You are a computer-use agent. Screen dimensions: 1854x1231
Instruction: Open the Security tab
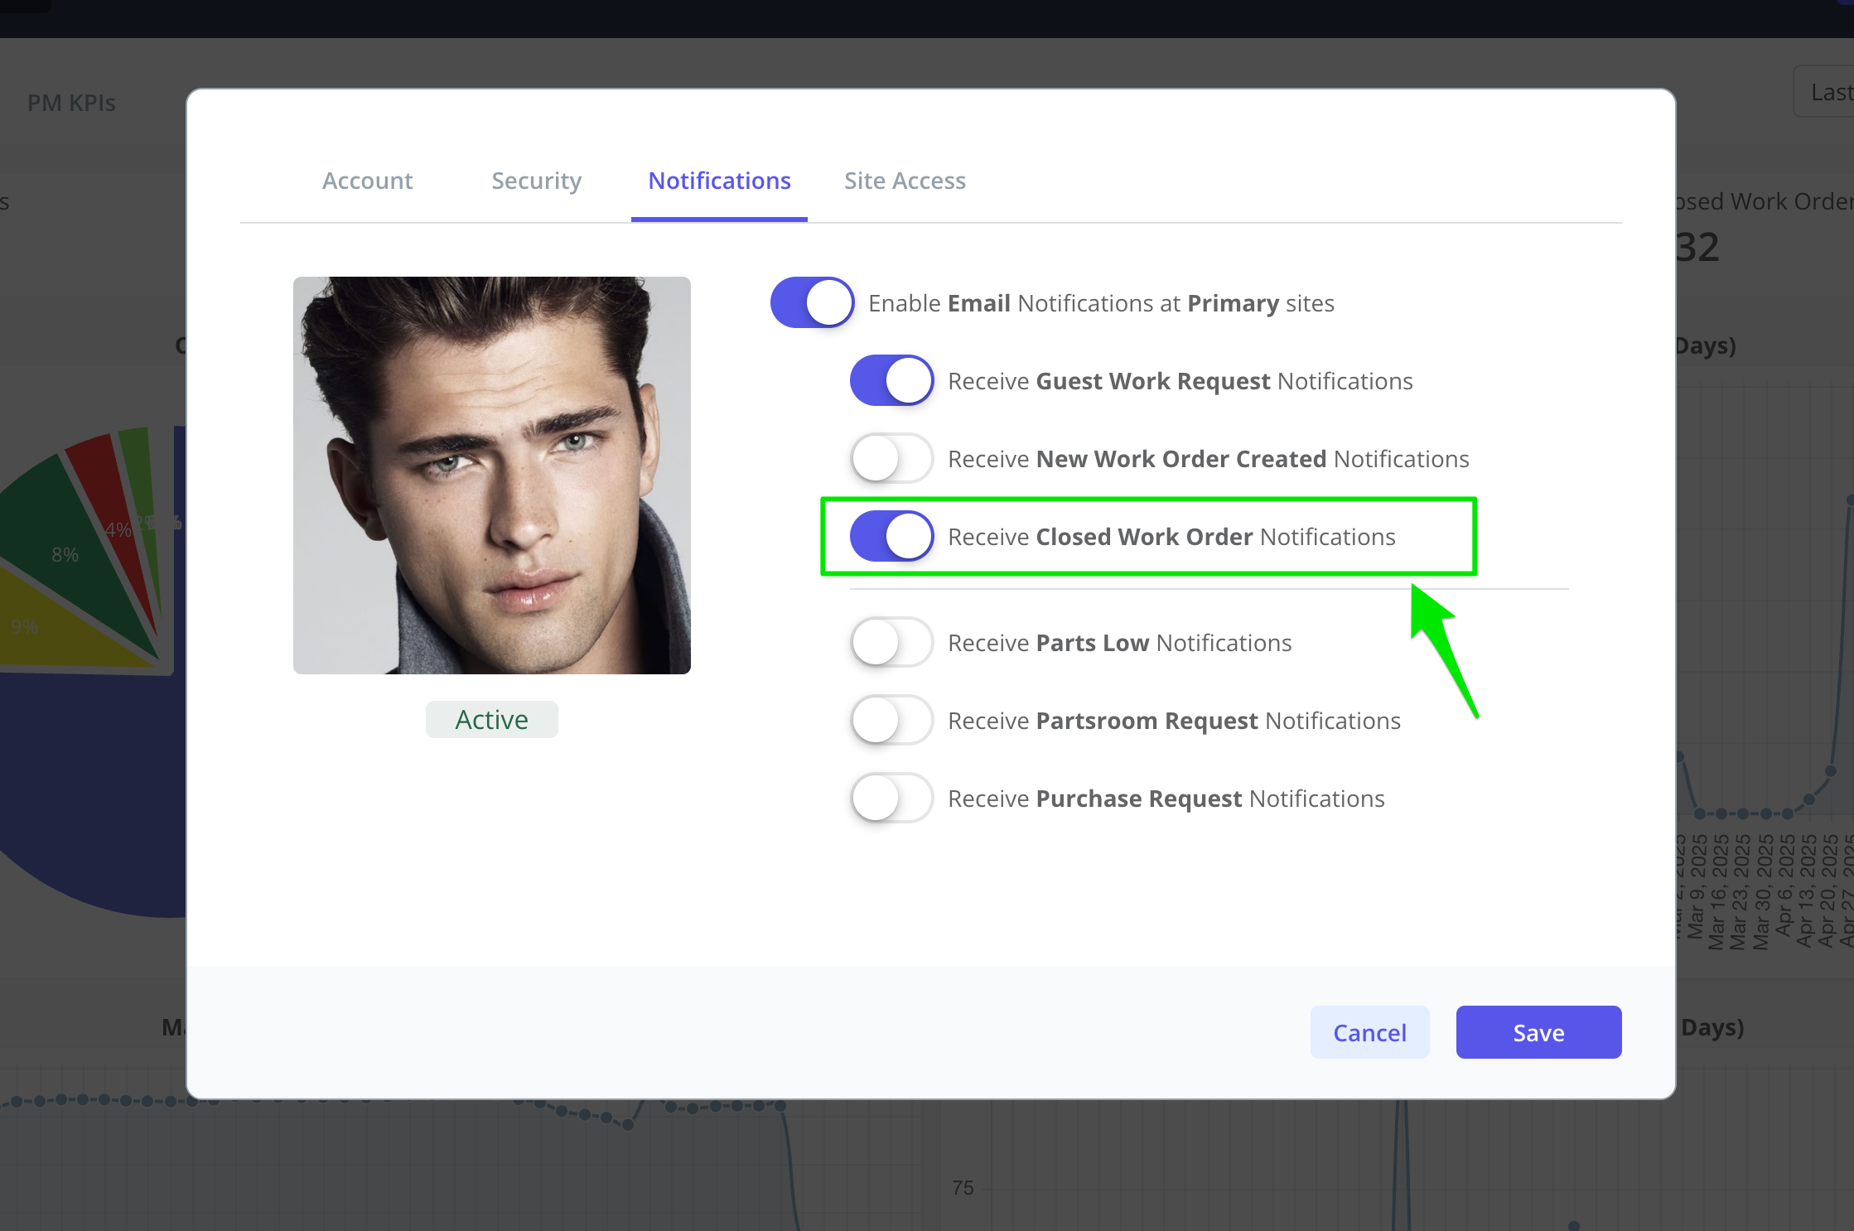pyautogui.click(x=537, y=181)
